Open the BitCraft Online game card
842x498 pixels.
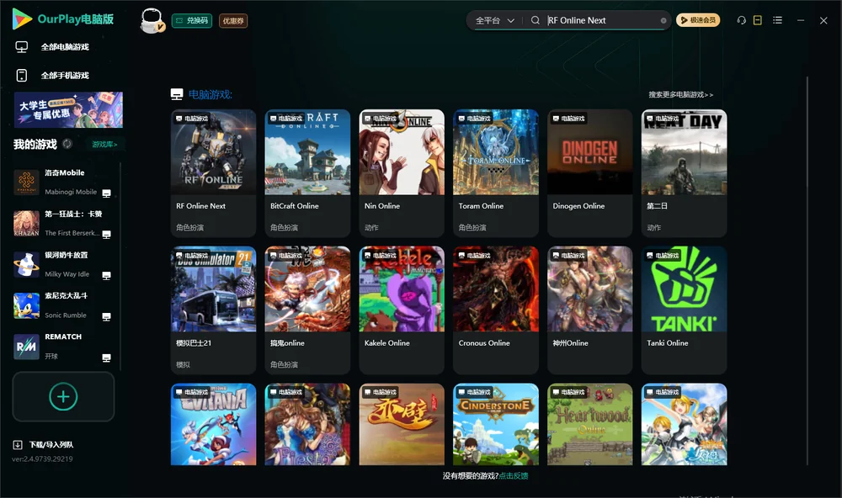click(x=307, y=172)
